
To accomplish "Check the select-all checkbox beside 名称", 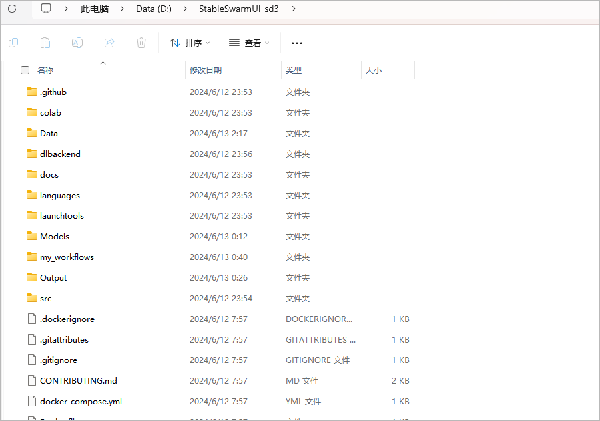I will click(x=25, y=70).
